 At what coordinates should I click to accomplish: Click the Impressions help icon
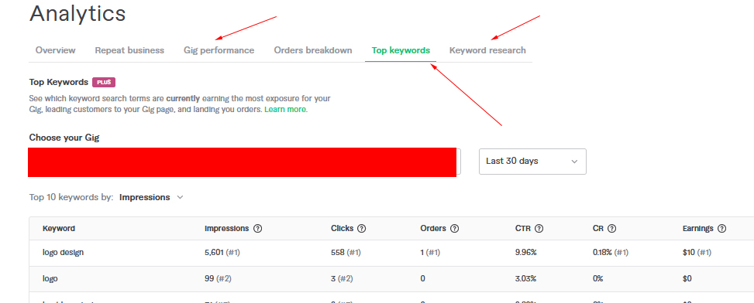pyautogui.click(x=258, y=229)
